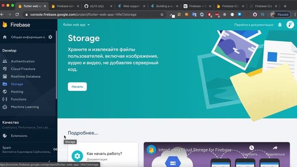This screenshot has width=297, height=167.
Task: Click the browser forward arrow
Action: click(9, 14)
